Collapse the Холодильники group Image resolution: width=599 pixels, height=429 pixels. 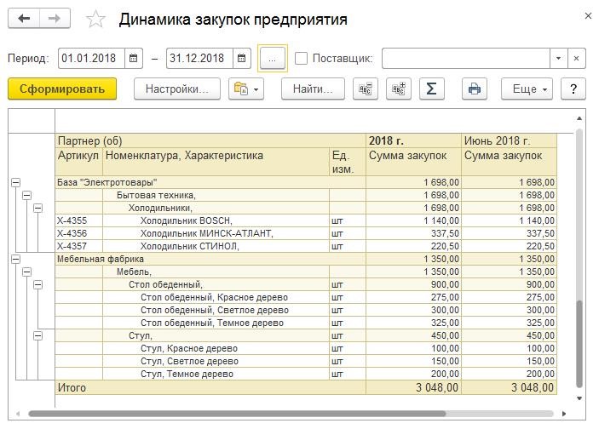[x=37, y=208]
